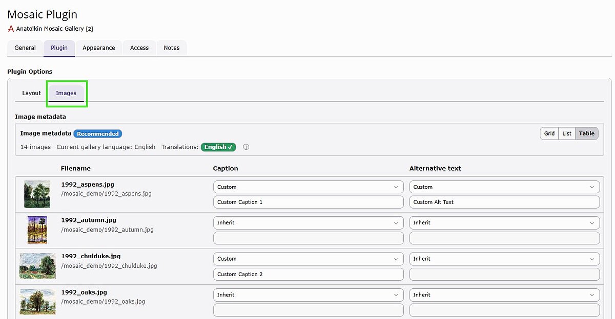
Task: Click 'Current gallery language: English' text
Action: click(x=106, y=147)
